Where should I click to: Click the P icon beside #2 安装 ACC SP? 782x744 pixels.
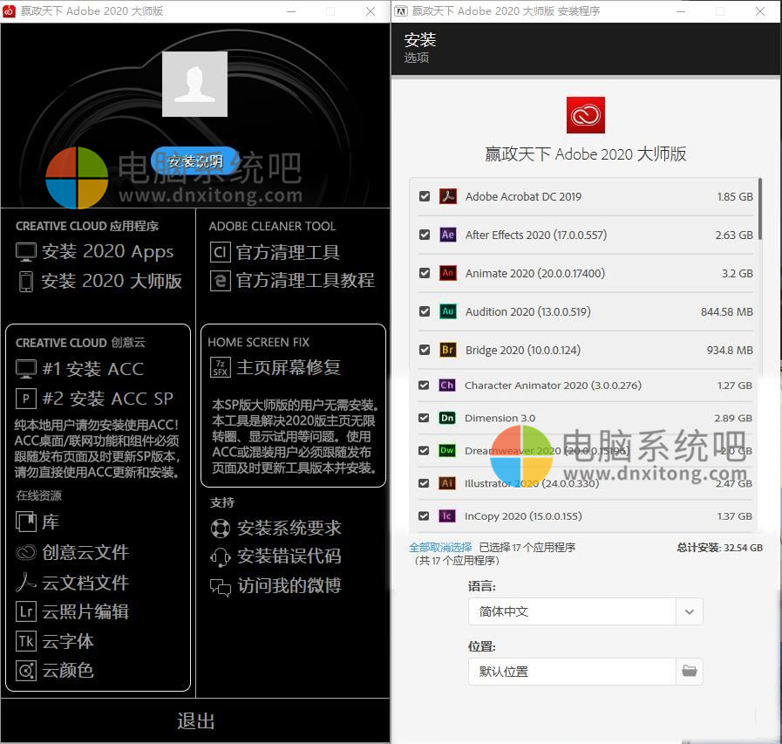26,399
